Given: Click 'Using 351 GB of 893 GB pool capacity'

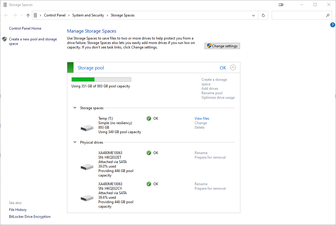Looking at the screenshot, I should 101,86.
